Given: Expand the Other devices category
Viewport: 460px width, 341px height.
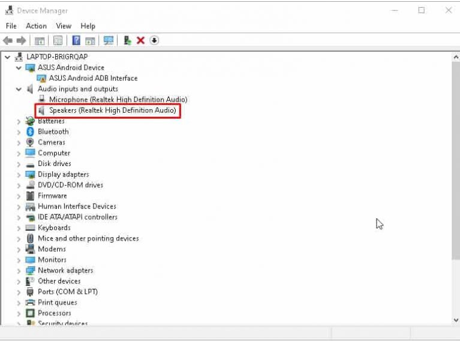Looking at the screenshot, I should click(x=19, y=282).
